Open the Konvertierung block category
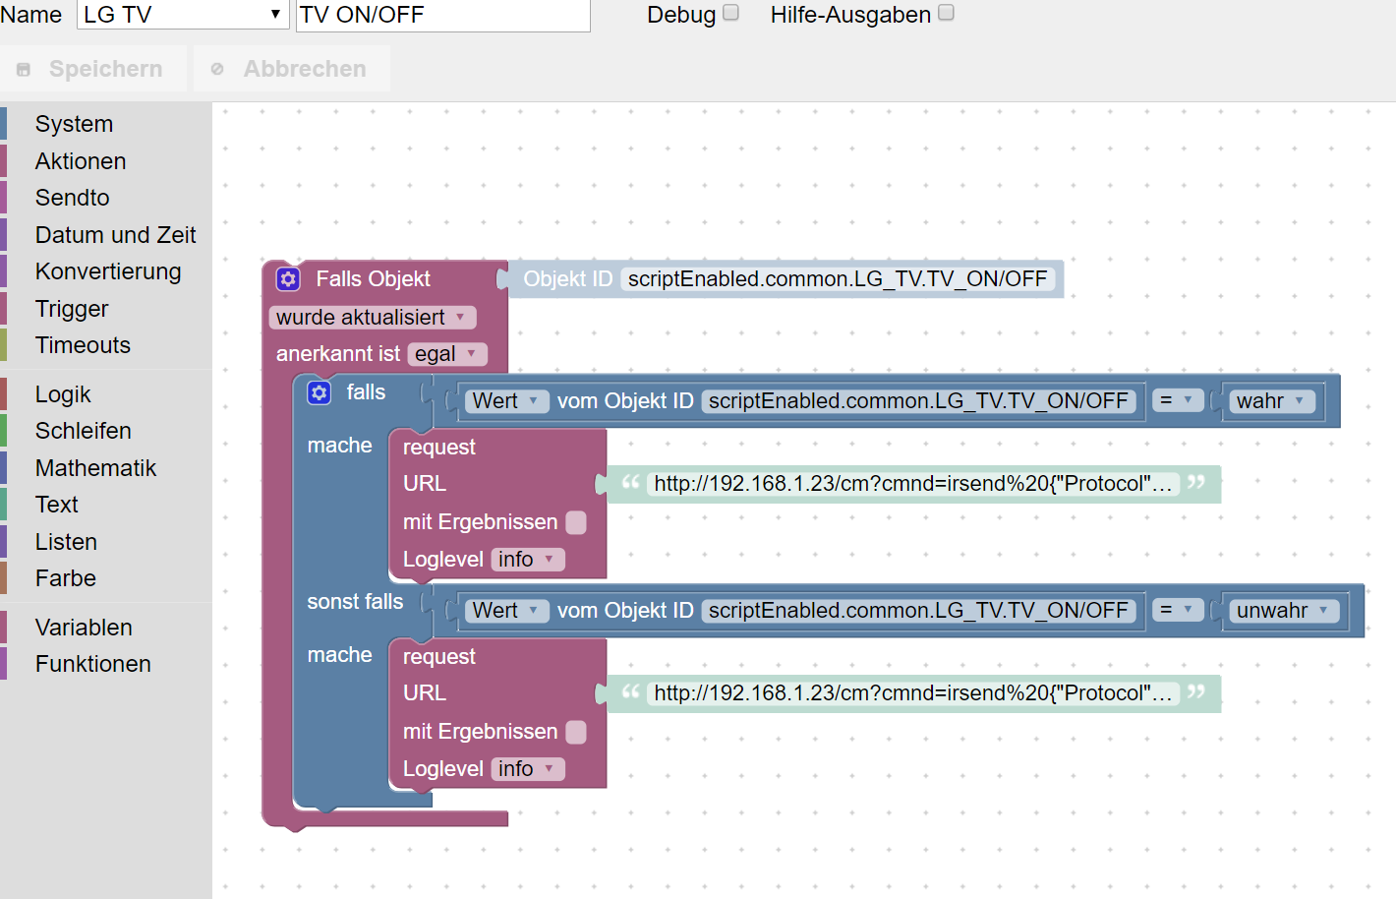 pos(106,271)
